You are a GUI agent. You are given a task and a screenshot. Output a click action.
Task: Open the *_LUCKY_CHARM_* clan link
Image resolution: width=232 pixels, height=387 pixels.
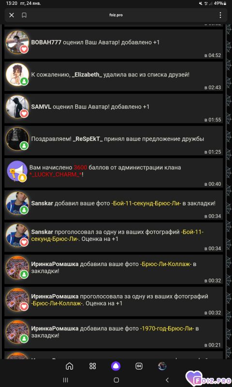[x=56, y=175]
